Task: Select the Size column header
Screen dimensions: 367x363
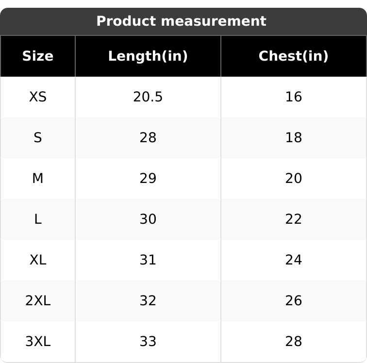Action: coord(38,56)
